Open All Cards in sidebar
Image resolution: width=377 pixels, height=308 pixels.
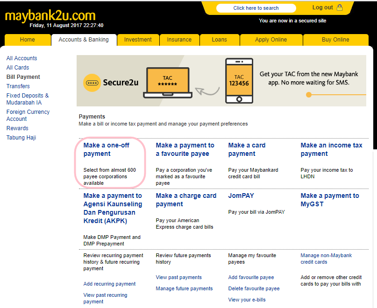18,68
